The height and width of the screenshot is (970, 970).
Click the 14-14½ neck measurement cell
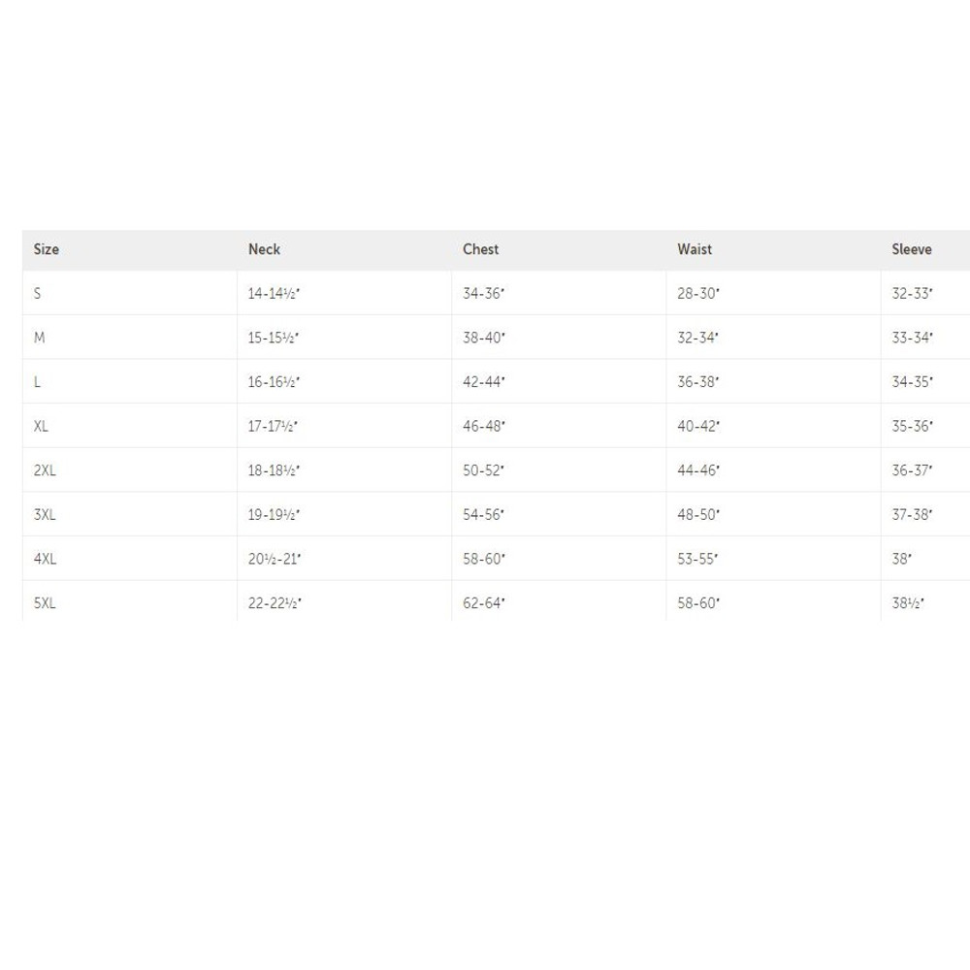(274, 293)
